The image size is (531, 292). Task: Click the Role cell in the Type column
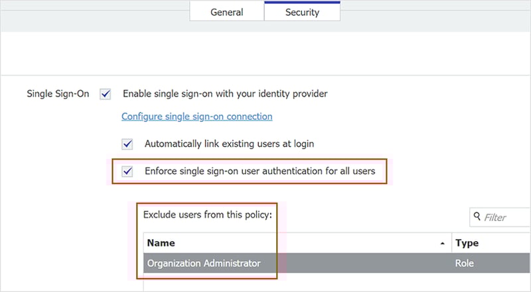[x=466, y=263]
